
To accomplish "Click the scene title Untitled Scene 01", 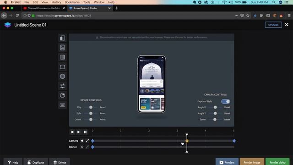I will click(x=30, y=25).
